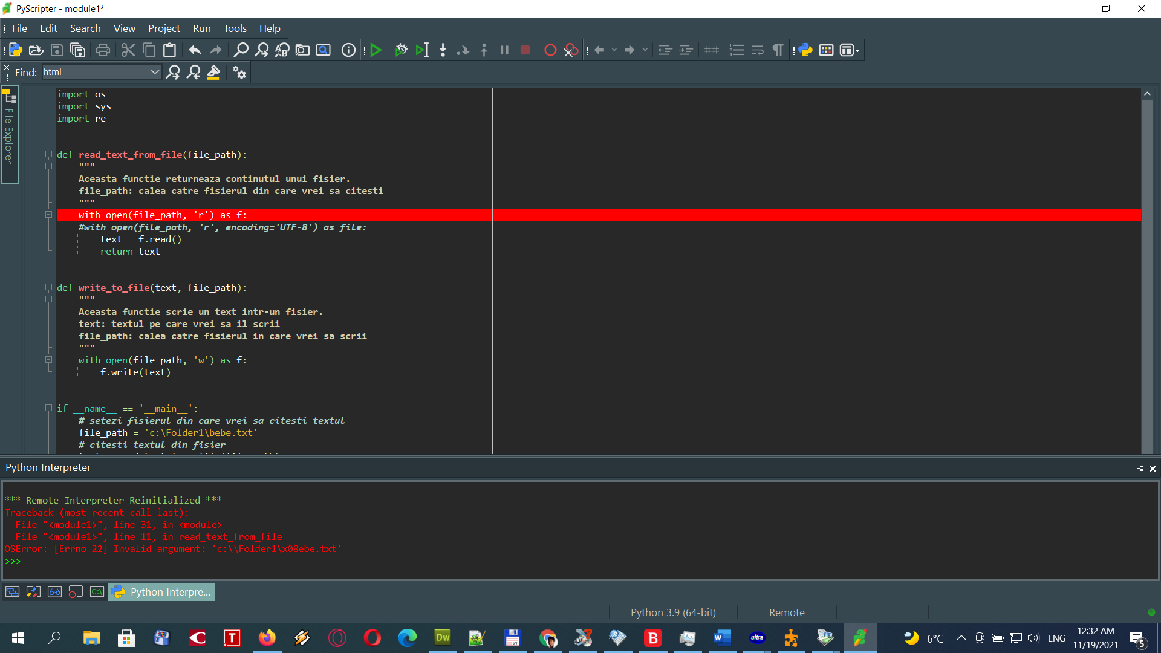Close the Find toolbar

coord(7,68)
